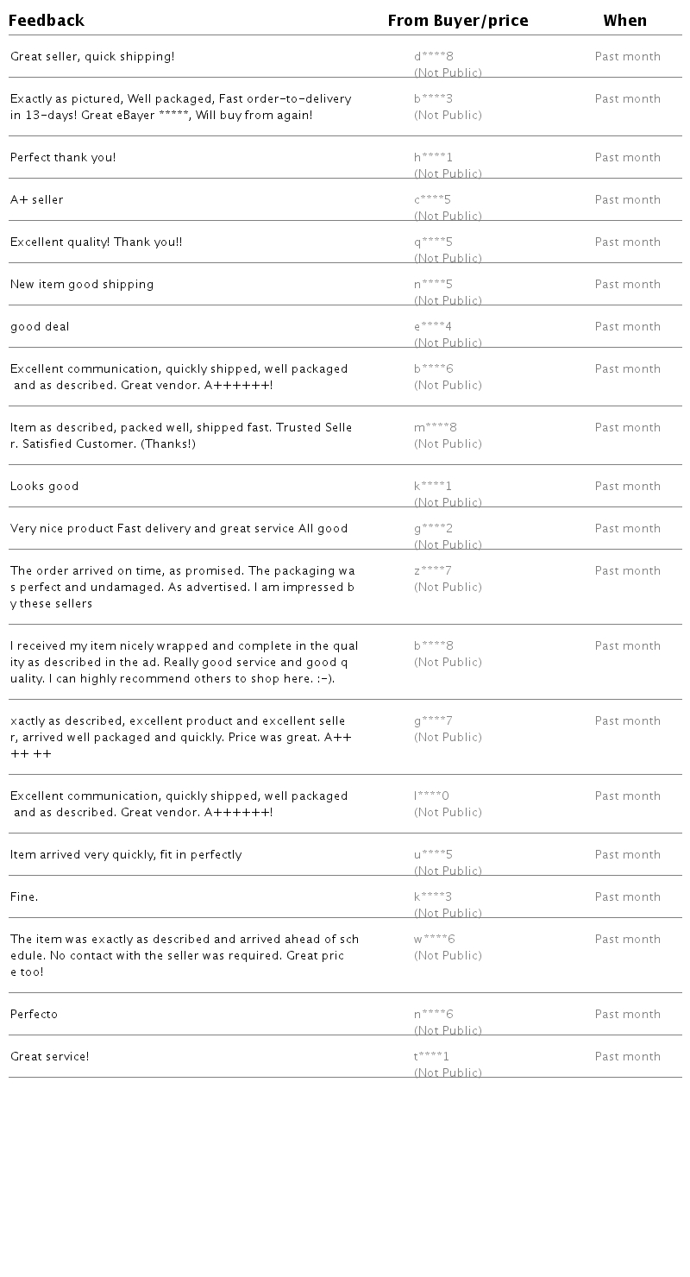Select the "A+ seller" feedback text
690x1277 pixels.
[x=37, y=200]
